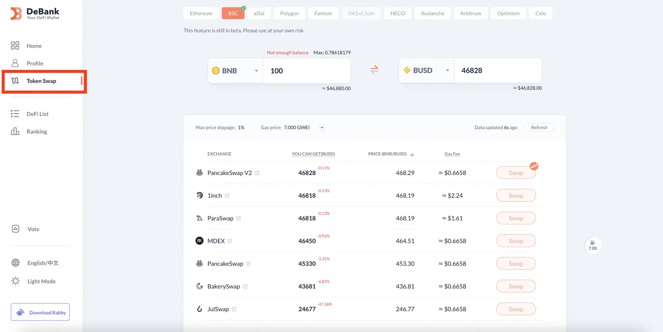Select the Polygon chain tab
Viewport: 663px width, 332px height.
pos(289,13)
